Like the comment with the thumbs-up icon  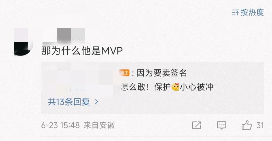pos(247,125)
